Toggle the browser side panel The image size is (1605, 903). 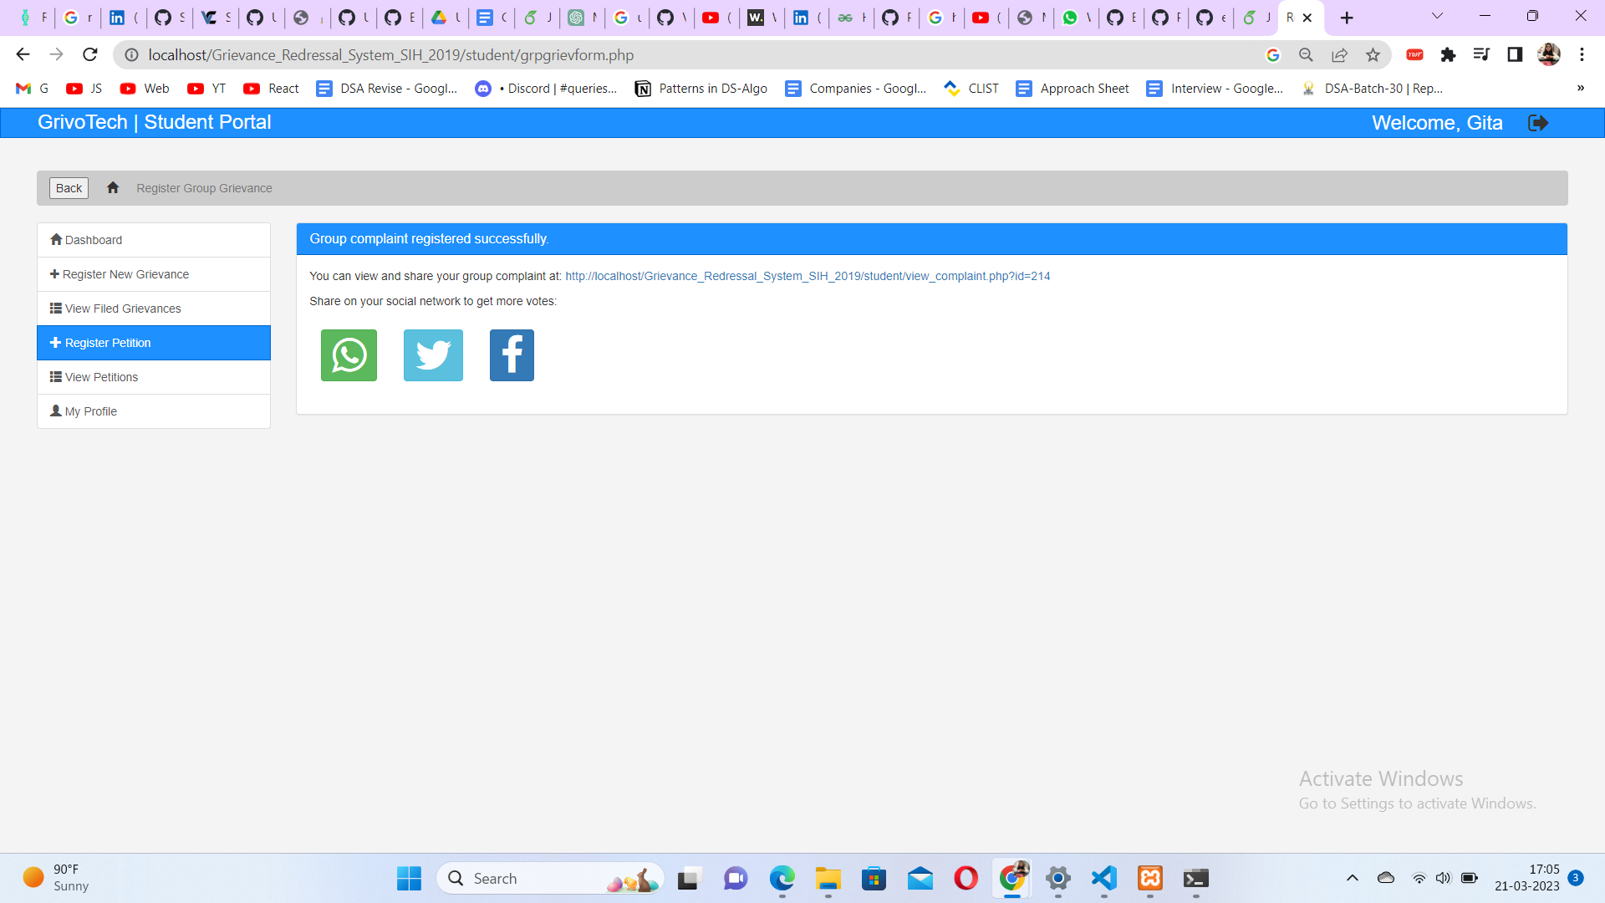tap(1515, 55)
